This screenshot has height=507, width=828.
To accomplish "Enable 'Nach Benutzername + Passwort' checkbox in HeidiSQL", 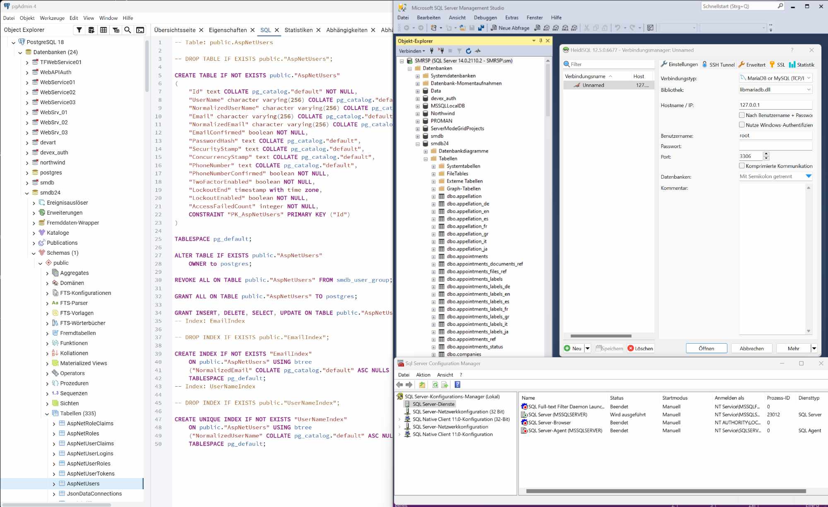I will coord(742,115).
